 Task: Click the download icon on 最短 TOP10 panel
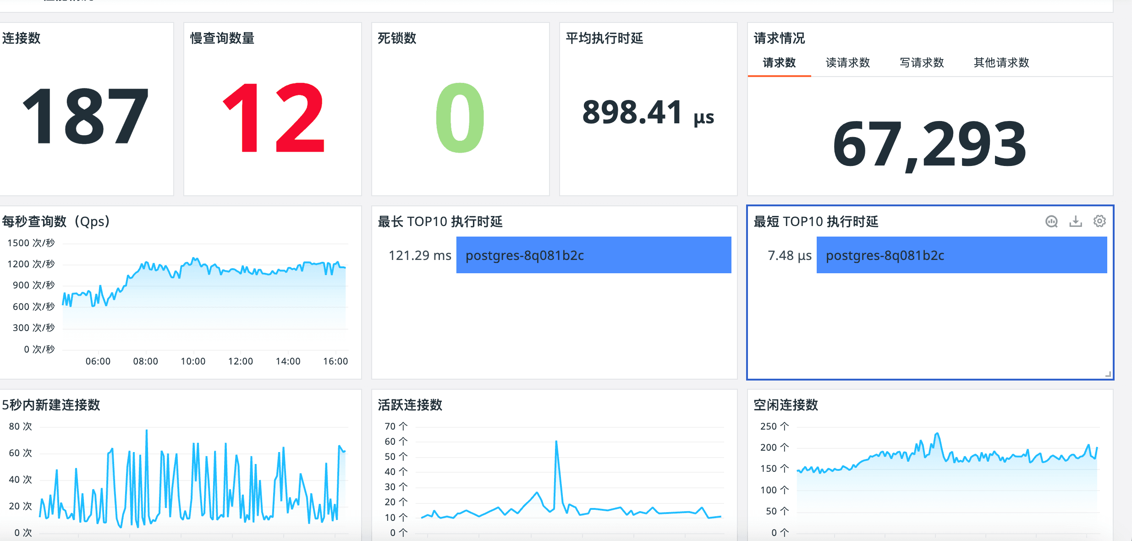1075,221
